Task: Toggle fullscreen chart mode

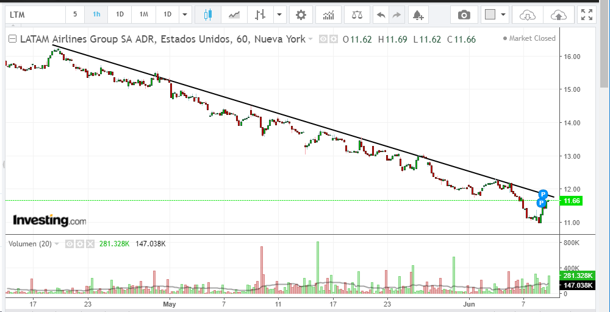Action: (587, 15)
